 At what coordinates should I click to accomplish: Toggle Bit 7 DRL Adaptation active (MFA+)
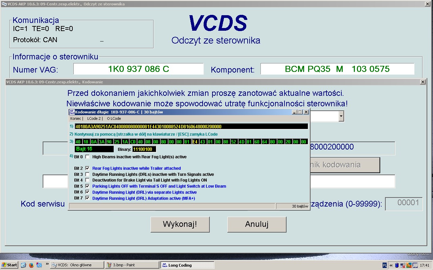point(87,198)
